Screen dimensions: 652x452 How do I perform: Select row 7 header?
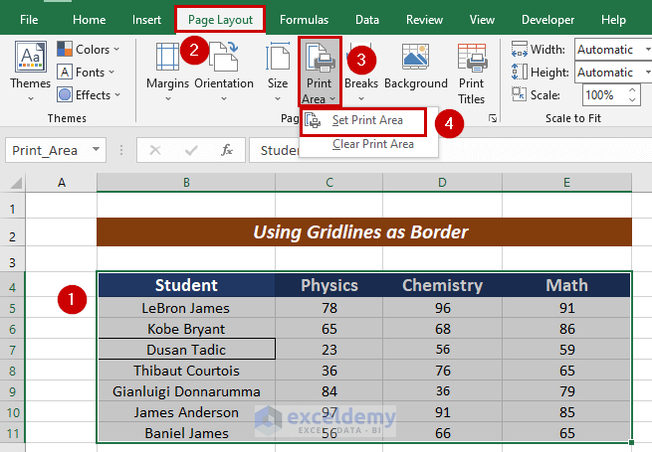(x=13, y=350)
